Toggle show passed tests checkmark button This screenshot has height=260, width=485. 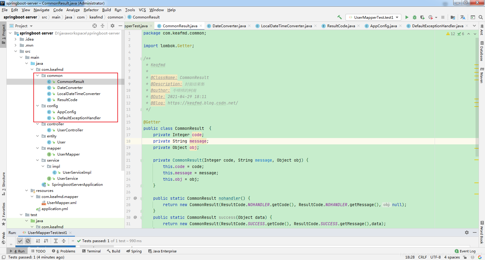[20, 241]
